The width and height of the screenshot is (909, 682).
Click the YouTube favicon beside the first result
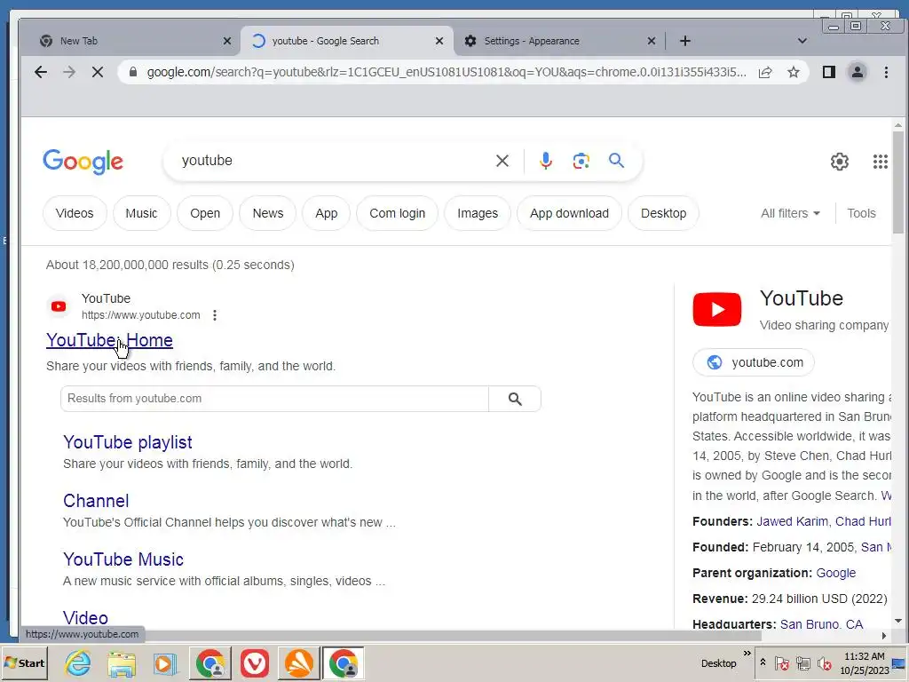point(59,306)
